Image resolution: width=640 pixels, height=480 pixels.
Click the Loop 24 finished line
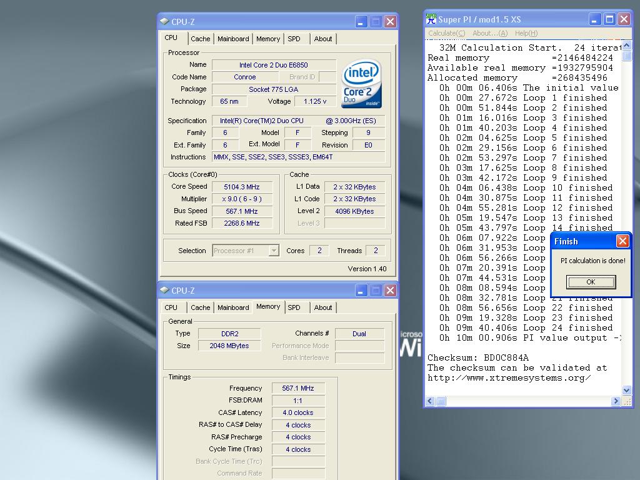pyautogui.click(x=526, y=327)
